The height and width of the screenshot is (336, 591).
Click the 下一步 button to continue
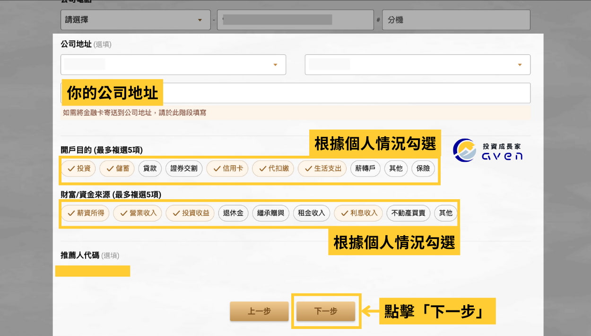click(326, 311)
